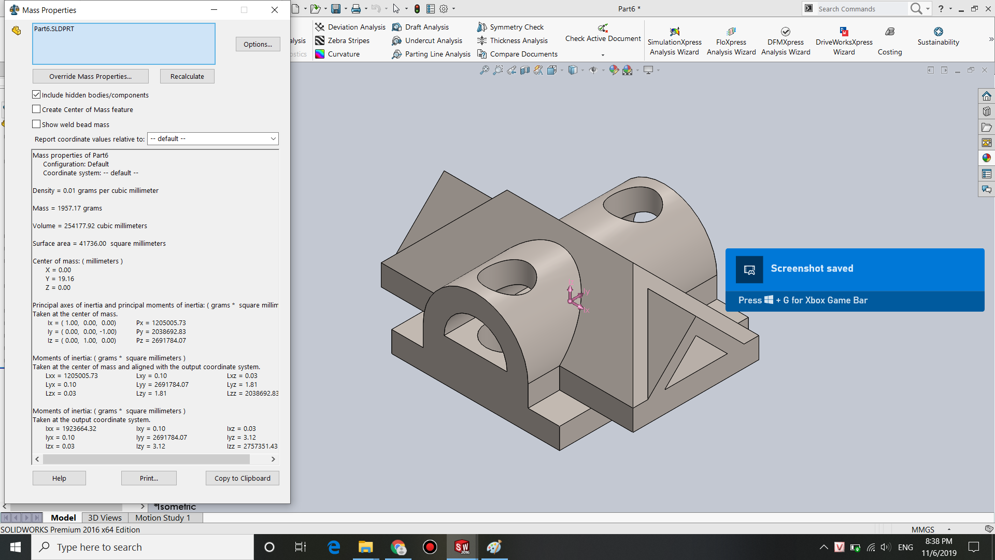Enable Zebra Stripes display
Viewport: 995px width, 560px height.
tap(343, 40)
